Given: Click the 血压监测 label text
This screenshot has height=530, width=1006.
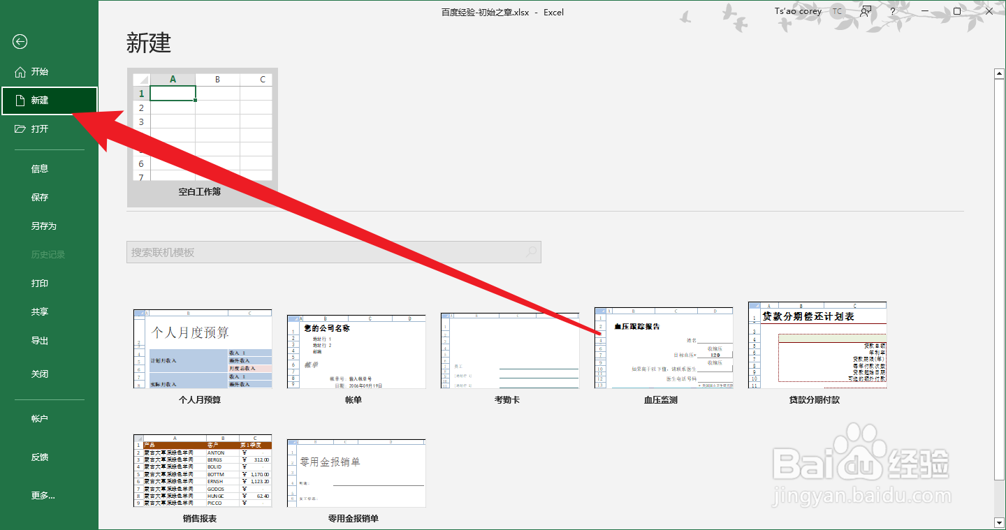Looking at the screenshot, I should (661, 400).
